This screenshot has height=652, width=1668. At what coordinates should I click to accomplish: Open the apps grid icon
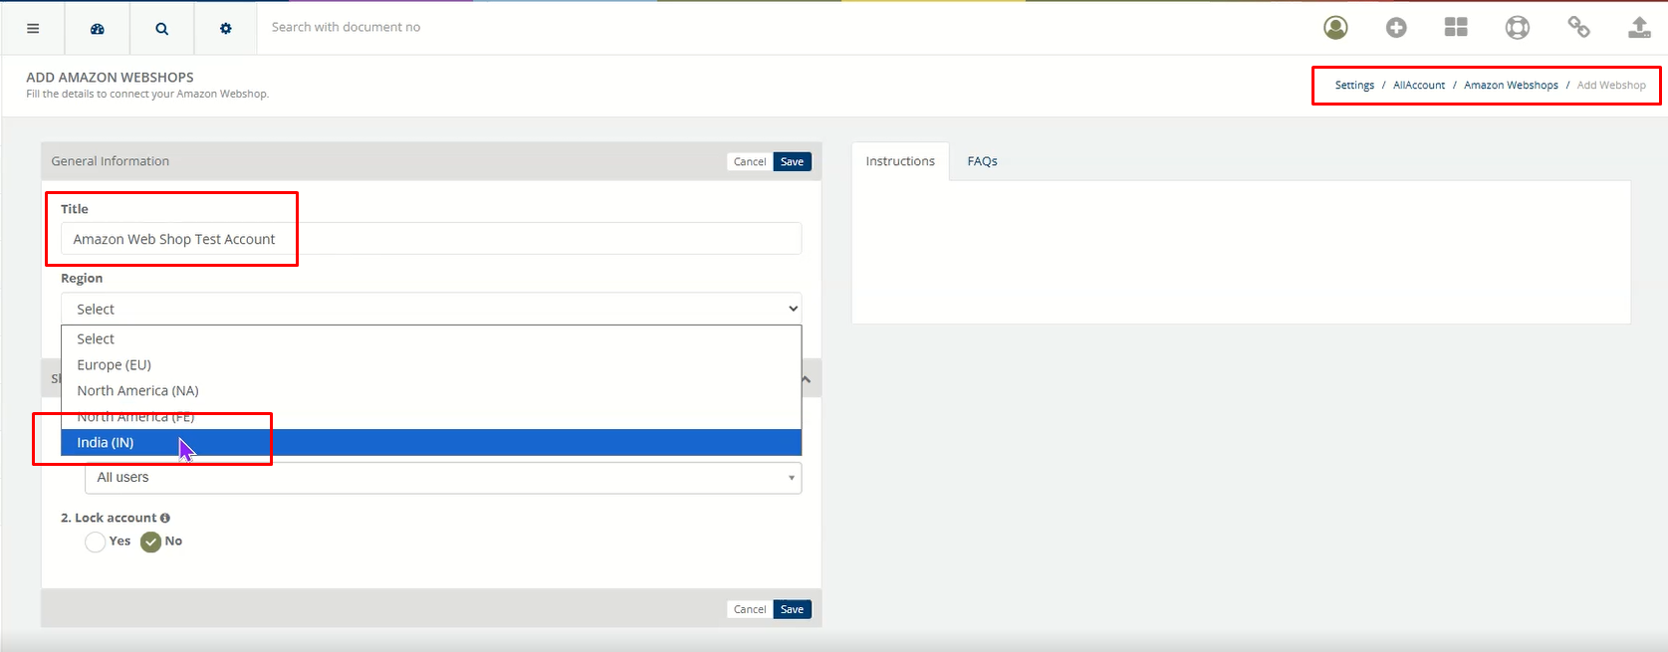(1456, 28)
